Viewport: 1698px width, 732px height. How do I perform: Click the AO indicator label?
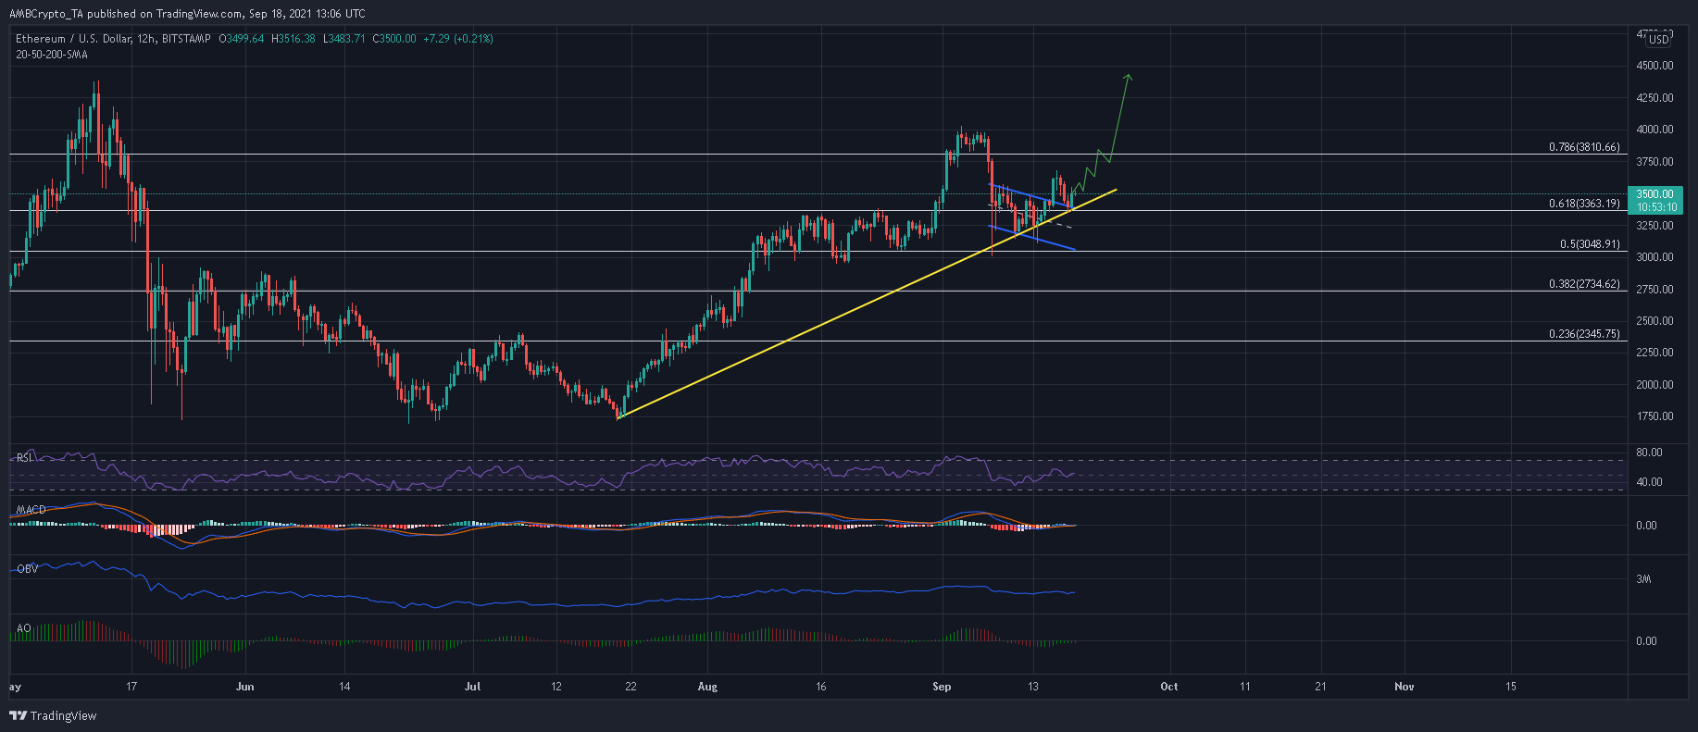point(24,628)
